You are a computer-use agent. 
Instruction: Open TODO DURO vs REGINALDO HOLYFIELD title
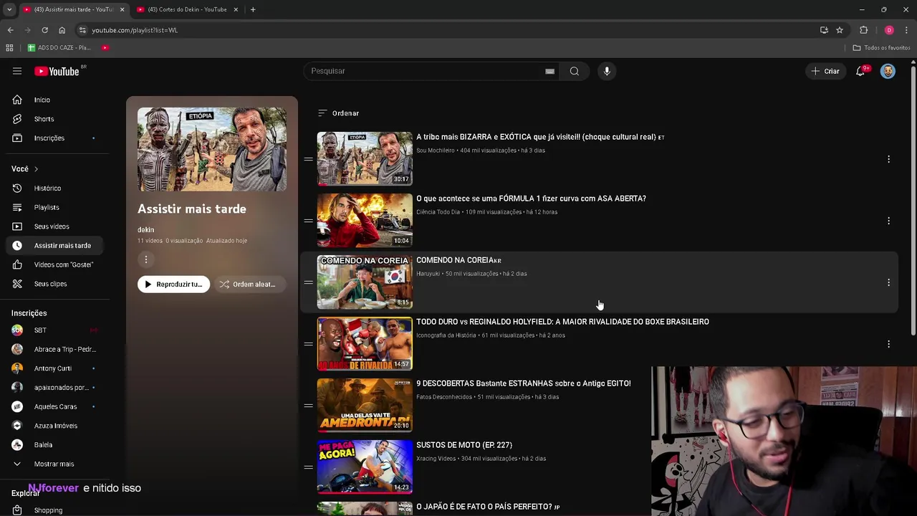tap(562, 322)
